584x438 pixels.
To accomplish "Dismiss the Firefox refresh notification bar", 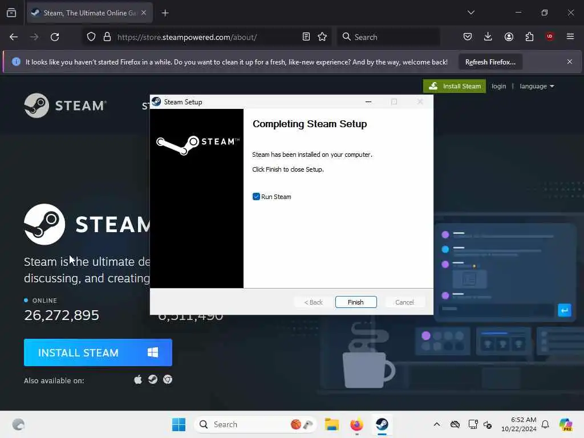I will (570, 62).
